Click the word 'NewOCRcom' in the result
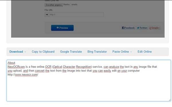 16,67
